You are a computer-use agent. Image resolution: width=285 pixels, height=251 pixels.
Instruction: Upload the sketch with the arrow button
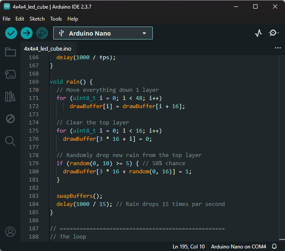pos(27,33)
